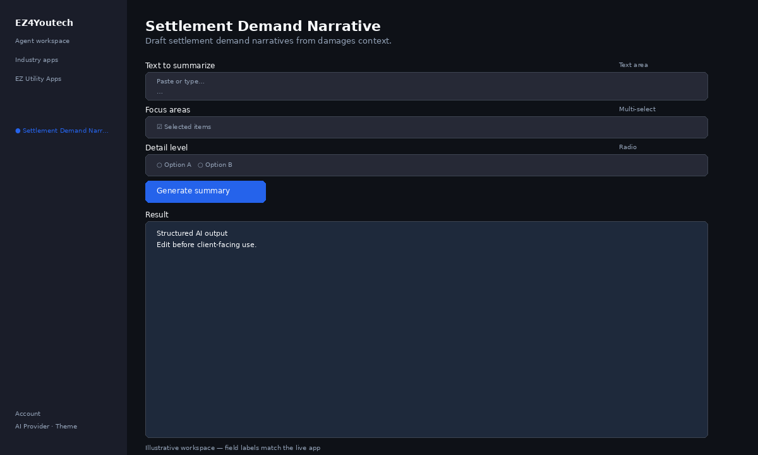Click the Generate summary button
Image resolution: width=758 pixels, height=455 pixels.
click(205, 191)
